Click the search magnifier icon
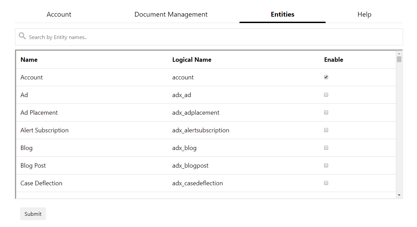 click(22, 36)
